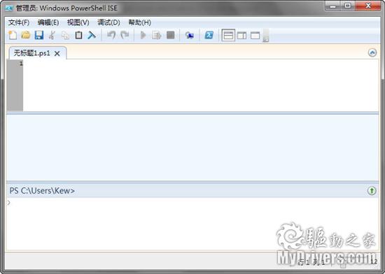Image resolution: width=385 pixels, height=274 pixels.
Task: Collapse the script pane with arrow button
Action: coord(372,52)
